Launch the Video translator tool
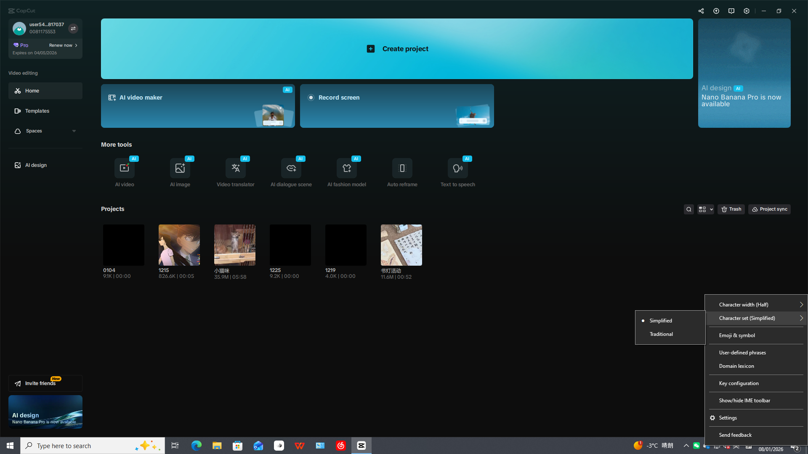The height and width of the screenshot is (454, 808). [x=235, y=169]
